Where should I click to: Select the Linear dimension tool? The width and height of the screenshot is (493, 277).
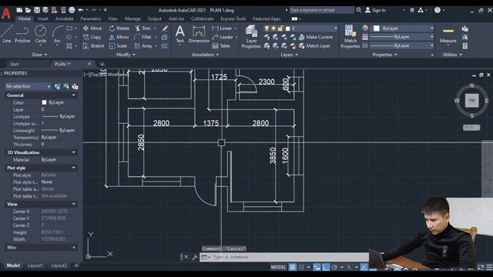pos(222,28)
